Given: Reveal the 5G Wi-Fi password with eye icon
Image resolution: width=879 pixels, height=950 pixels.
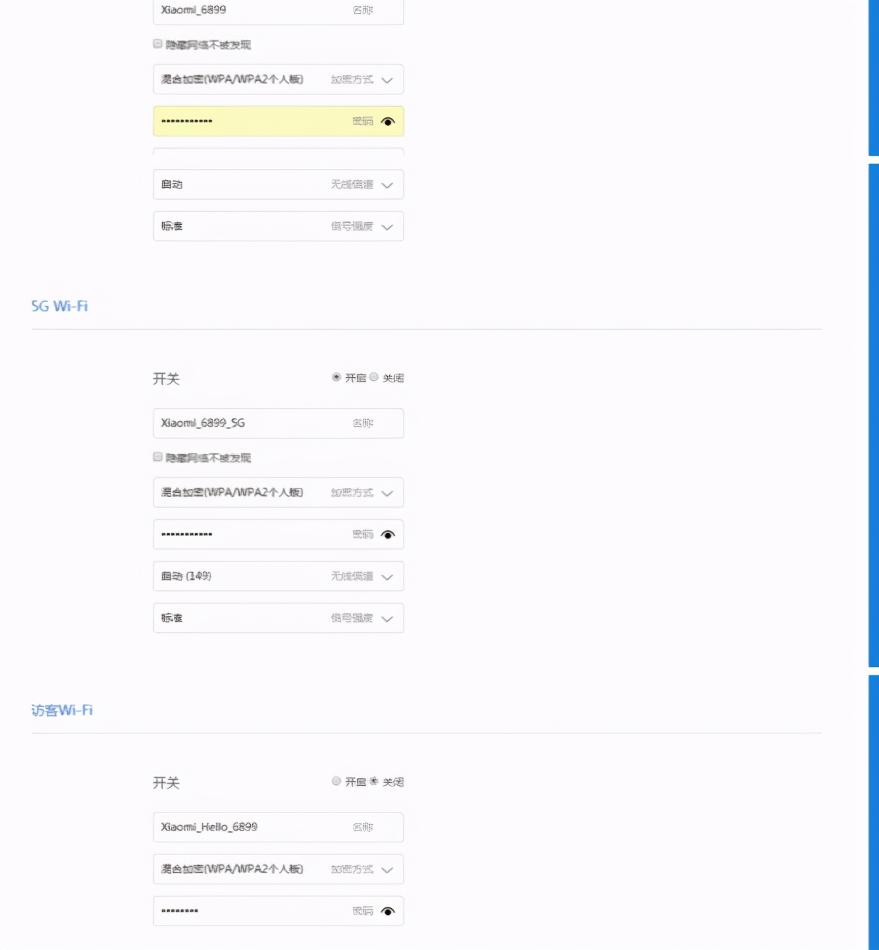Looking at the screenshot, I should pyautogui.click(x=389, y=534).
